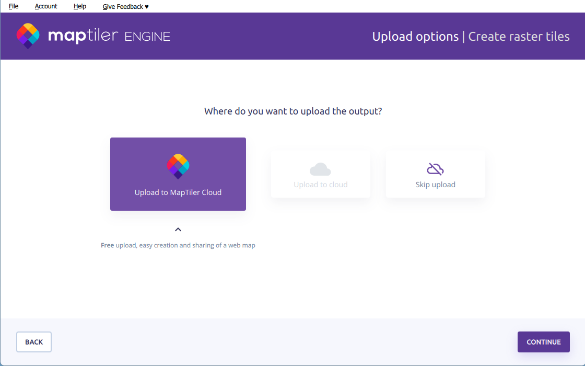The height and width of the screenshot is (366, 585).
Task: Click the "Create raster tiles" header text
Action: pyautogui.click(x=519, y=37)
